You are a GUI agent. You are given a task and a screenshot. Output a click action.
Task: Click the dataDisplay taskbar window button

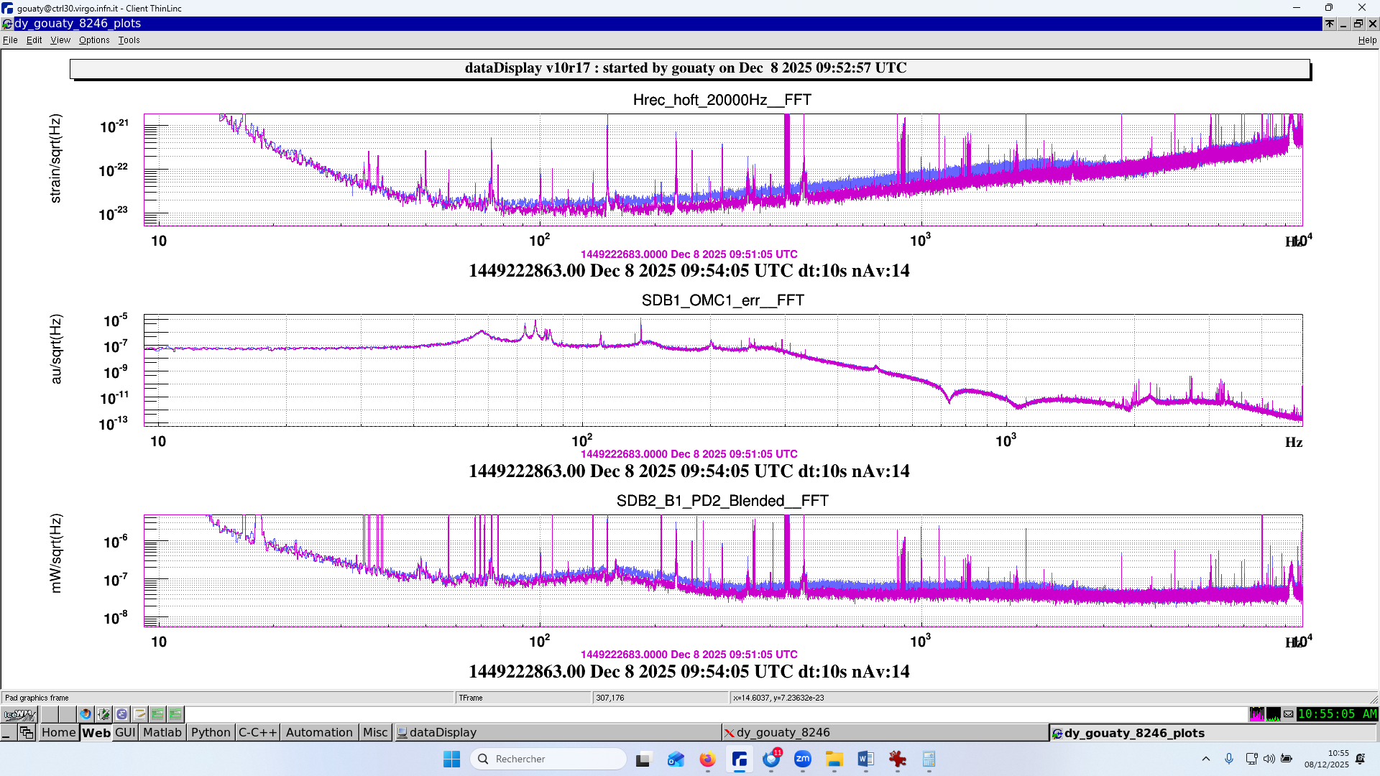click(443, 732)
